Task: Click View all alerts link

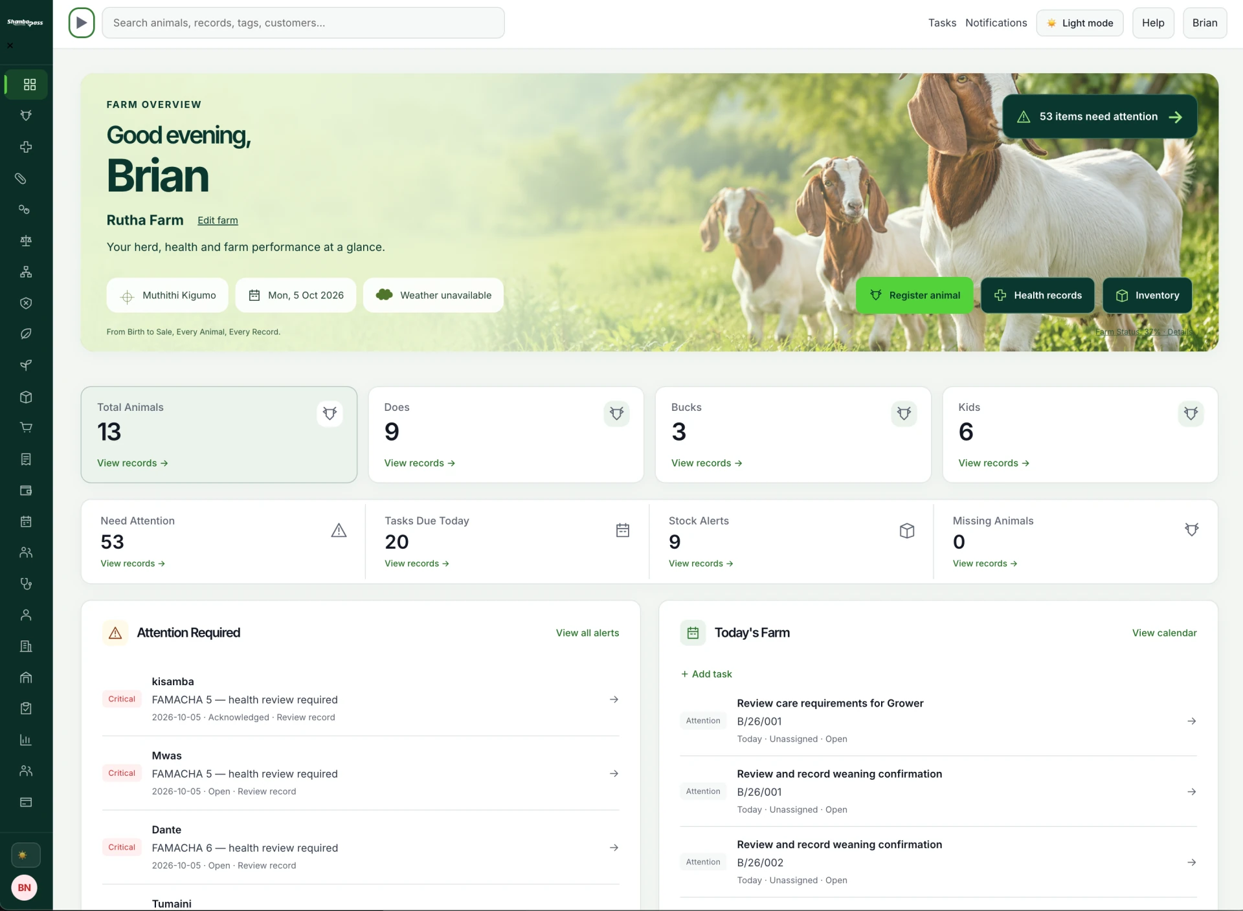Action: click(x=587, y=633)
